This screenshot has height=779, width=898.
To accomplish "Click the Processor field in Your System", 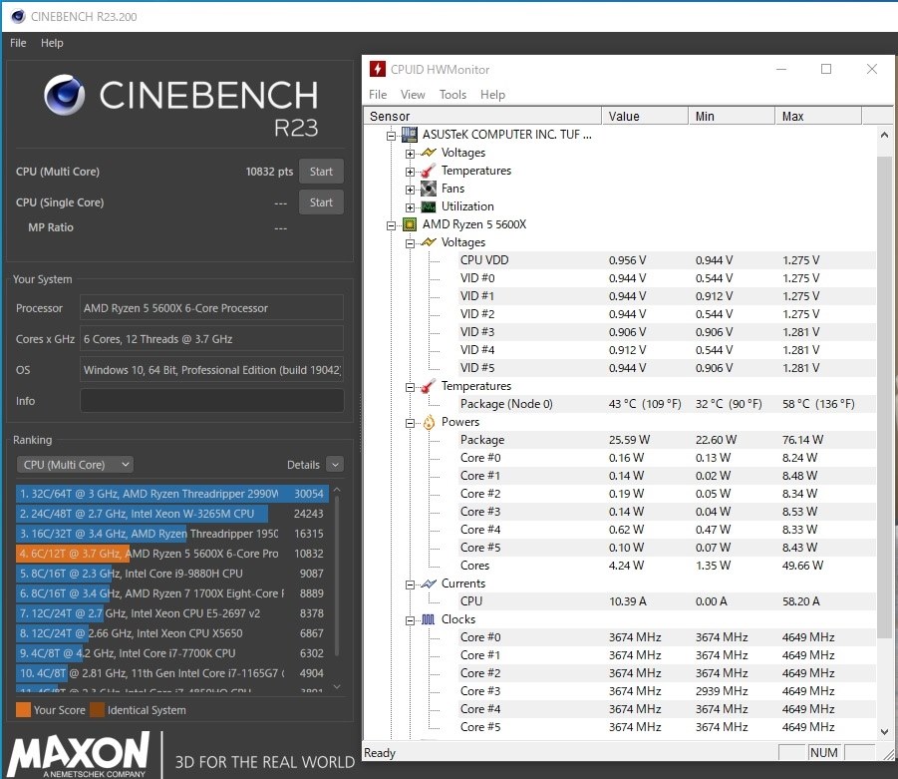I will click(212, 308).
